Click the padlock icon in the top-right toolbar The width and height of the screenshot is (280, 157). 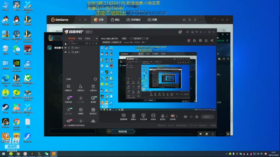(195, 40)
